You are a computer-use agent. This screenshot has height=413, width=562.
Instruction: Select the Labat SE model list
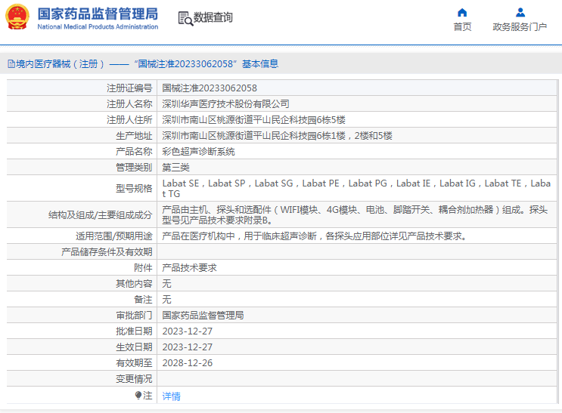pyautogui.click(x=356, y=189)
